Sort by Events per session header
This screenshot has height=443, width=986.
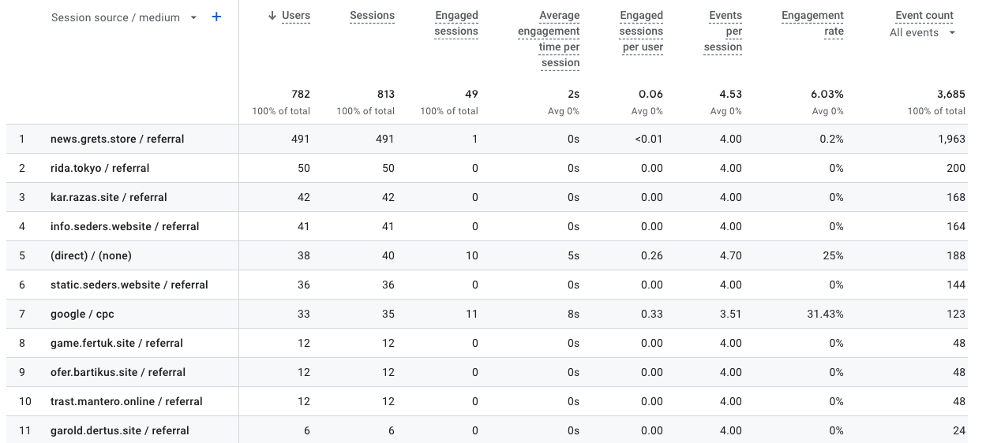[723, 31]
